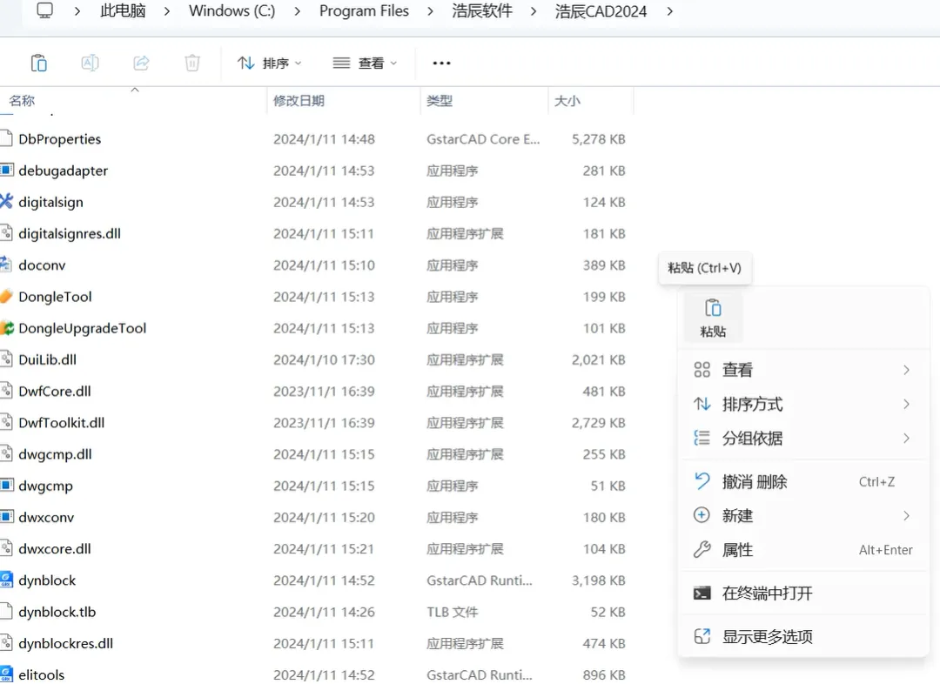Open the three-dots more options menu
The width and height of the screenshot is (940, 684).
pyautogui.click(x=442, y=63)
